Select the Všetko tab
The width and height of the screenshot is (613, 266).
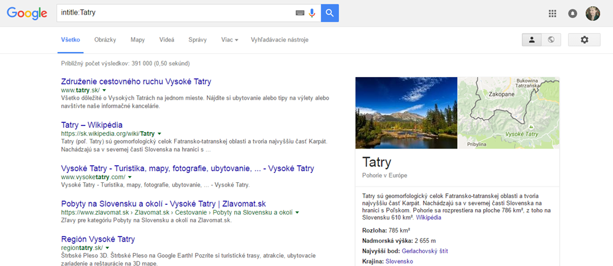tap(70, 40)
